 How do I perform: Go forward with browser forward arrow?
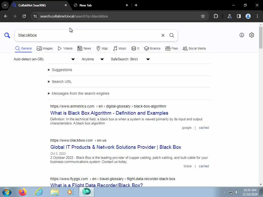click(x=15, y=16)
